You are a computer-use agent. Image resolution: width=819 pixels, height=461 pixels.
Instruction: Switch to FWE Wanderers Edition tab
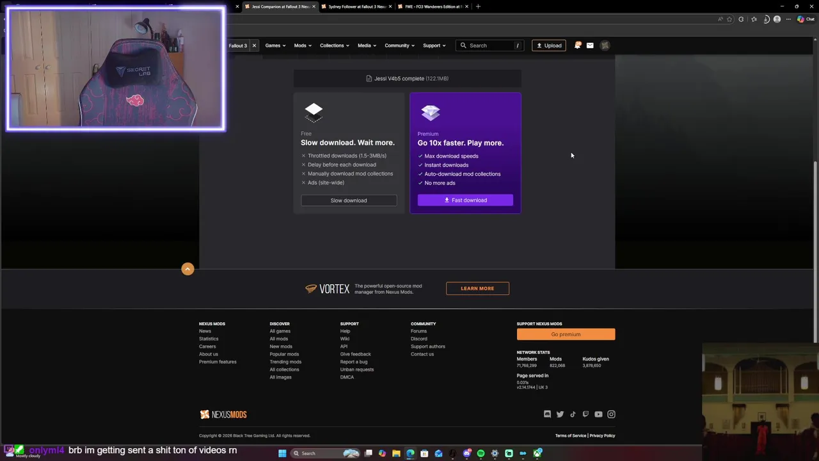point(433,6)
